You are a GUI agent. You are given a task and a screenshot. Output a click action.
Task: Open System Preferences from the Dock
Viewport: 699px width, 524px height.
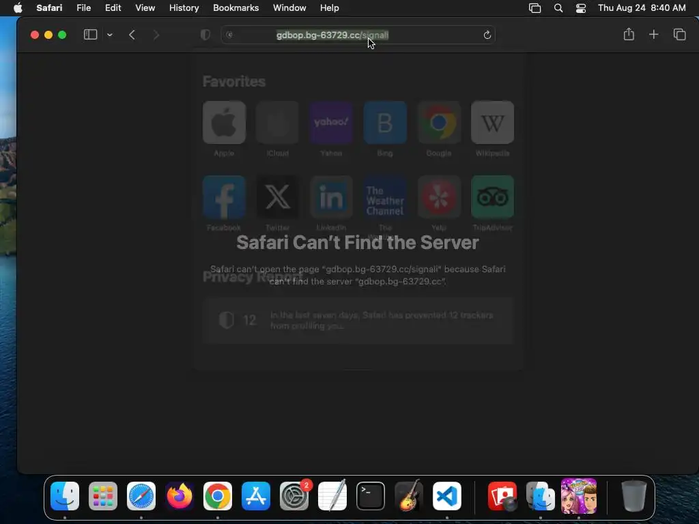point(294,496)
